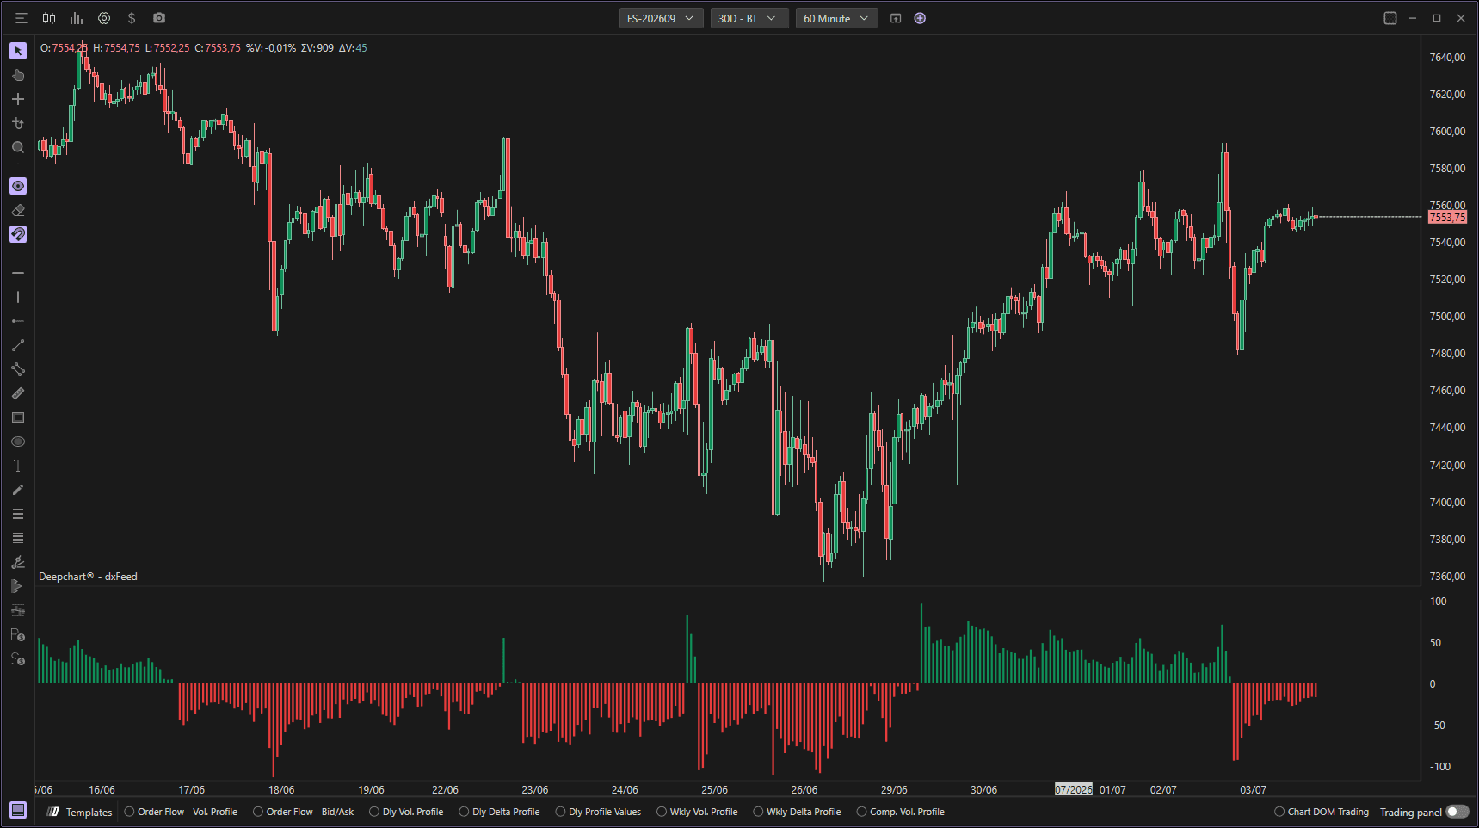Screen dimensions: 1479x828
Task: Select the freehand pencil tool
Action: [18, 490]
